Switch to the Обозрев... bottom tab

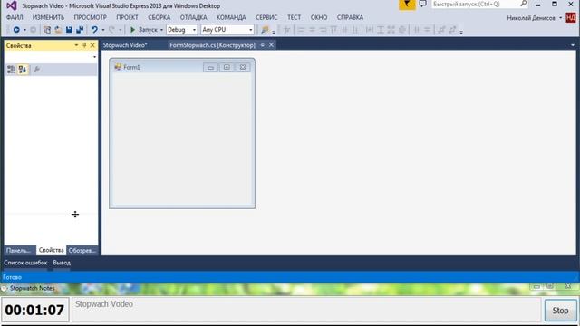click(82, 250)
